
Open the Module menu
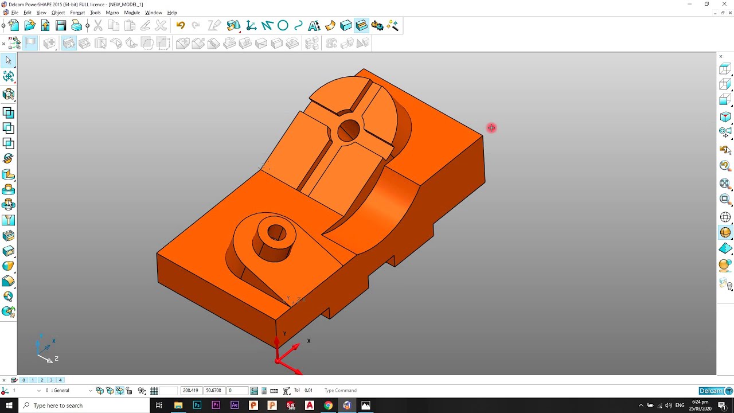(x=132, y=13)
